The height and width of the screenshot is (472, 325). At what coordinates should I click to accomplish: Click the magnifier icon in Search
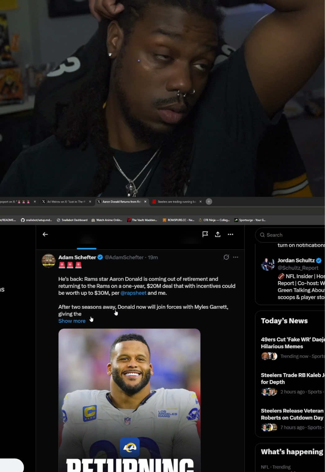(262, 235)
